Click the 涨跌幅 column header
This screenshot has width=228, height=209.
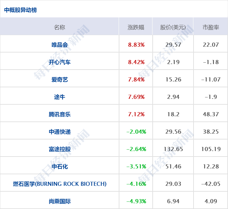(136, 27)
